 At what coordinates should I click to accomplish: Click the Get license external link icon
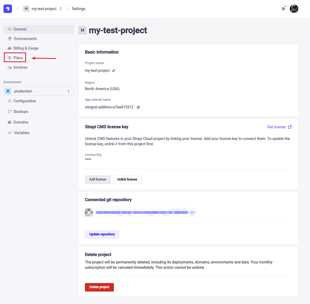(x=290, y=127)
